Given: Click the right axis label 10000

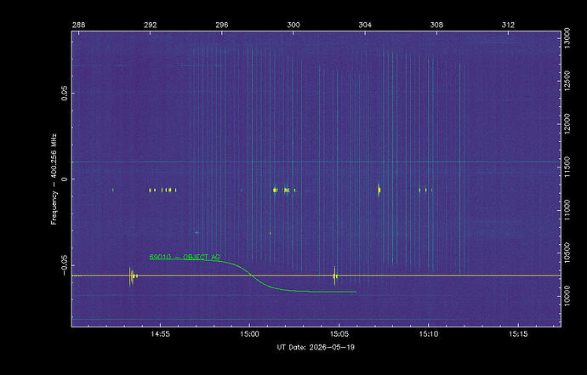Looking at the screenshot, I should [x=567, y=296].
